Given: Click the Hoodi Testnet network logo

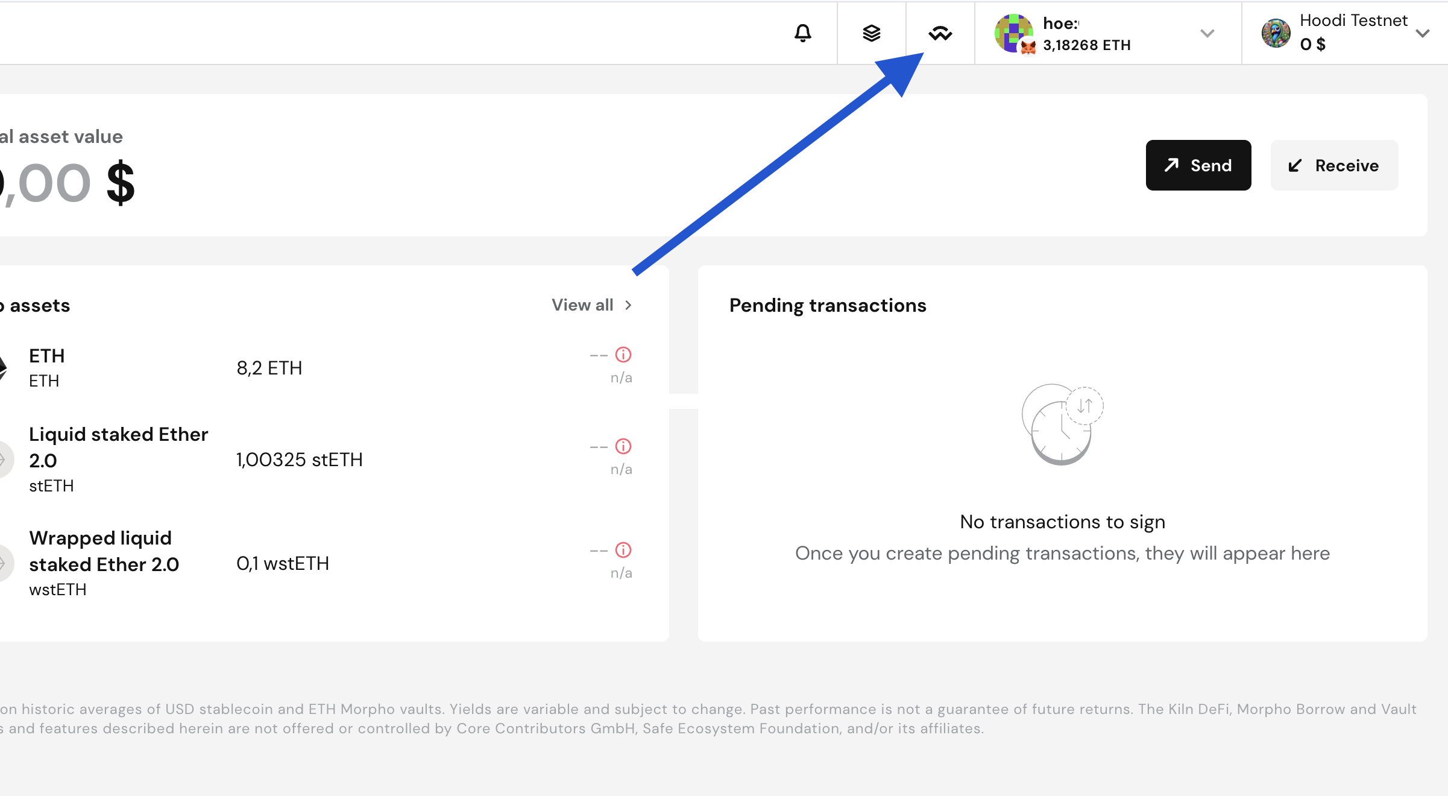Looking at the screenshot, I should tap(1276, 33).
